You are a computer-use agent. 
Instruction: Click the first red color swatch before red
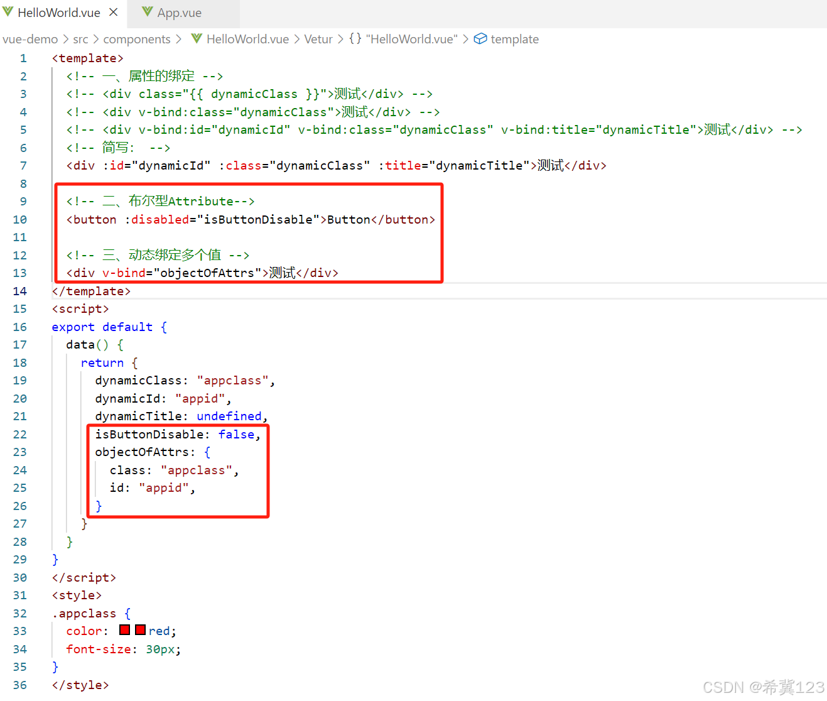coord(124,630)
